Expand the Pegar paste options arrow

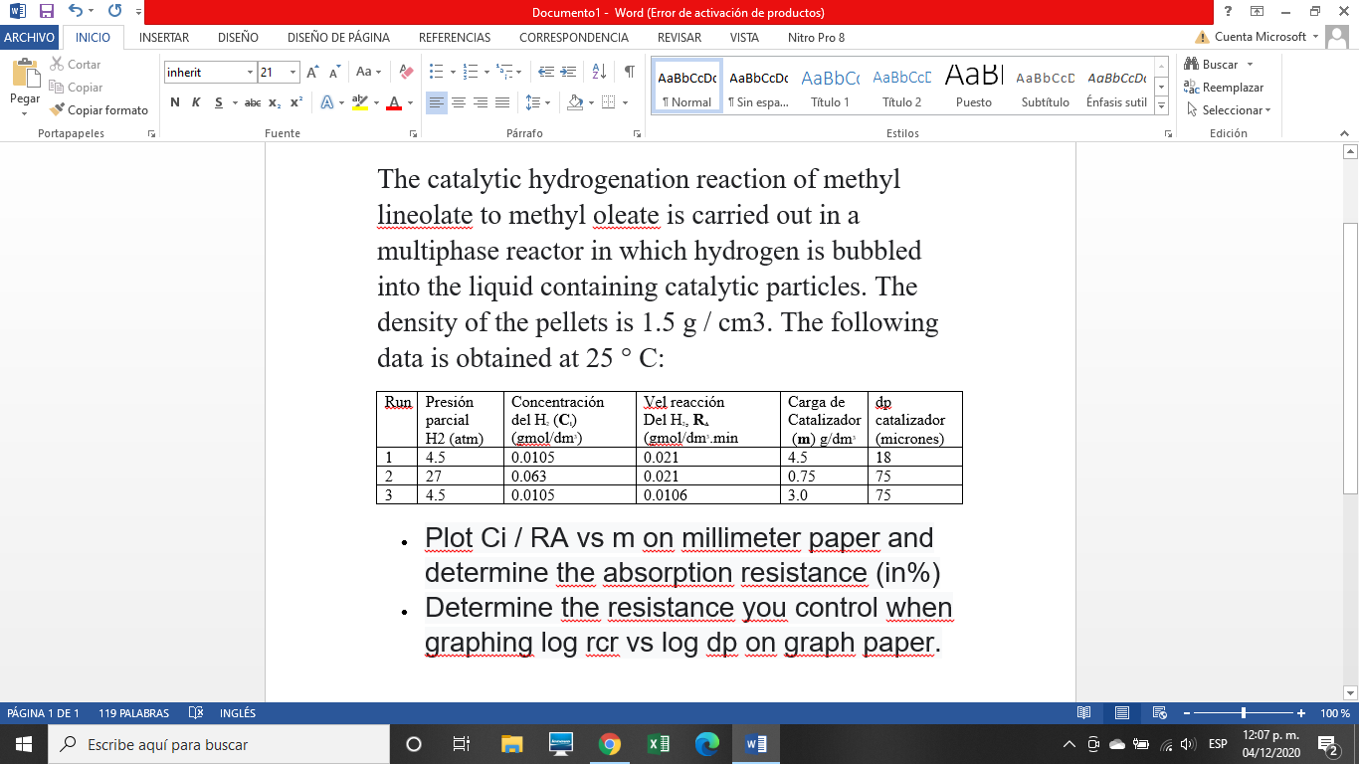(24, 113)
